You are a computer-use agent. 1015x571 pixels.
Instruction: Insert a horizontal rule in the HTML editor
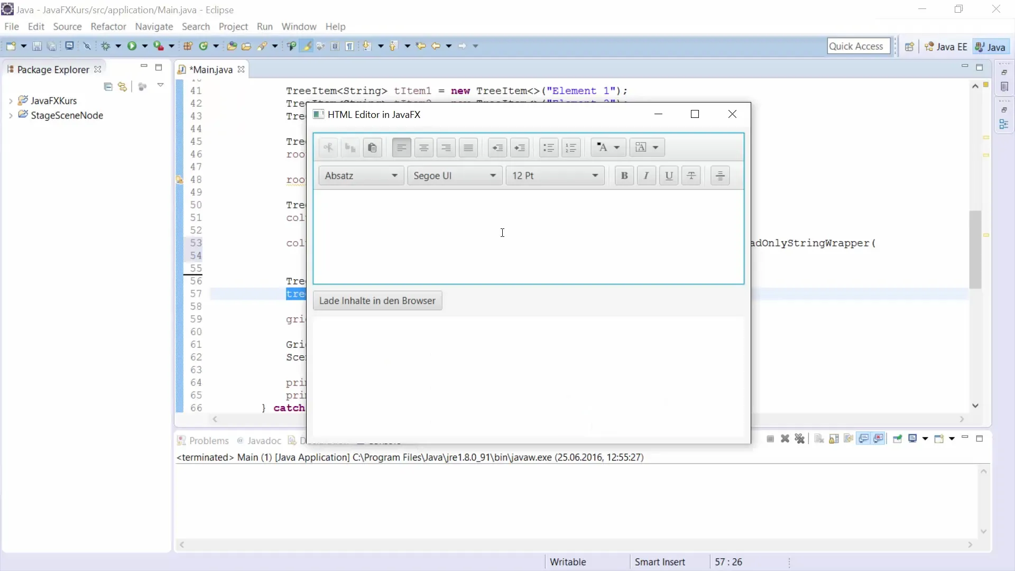point(720,176)
